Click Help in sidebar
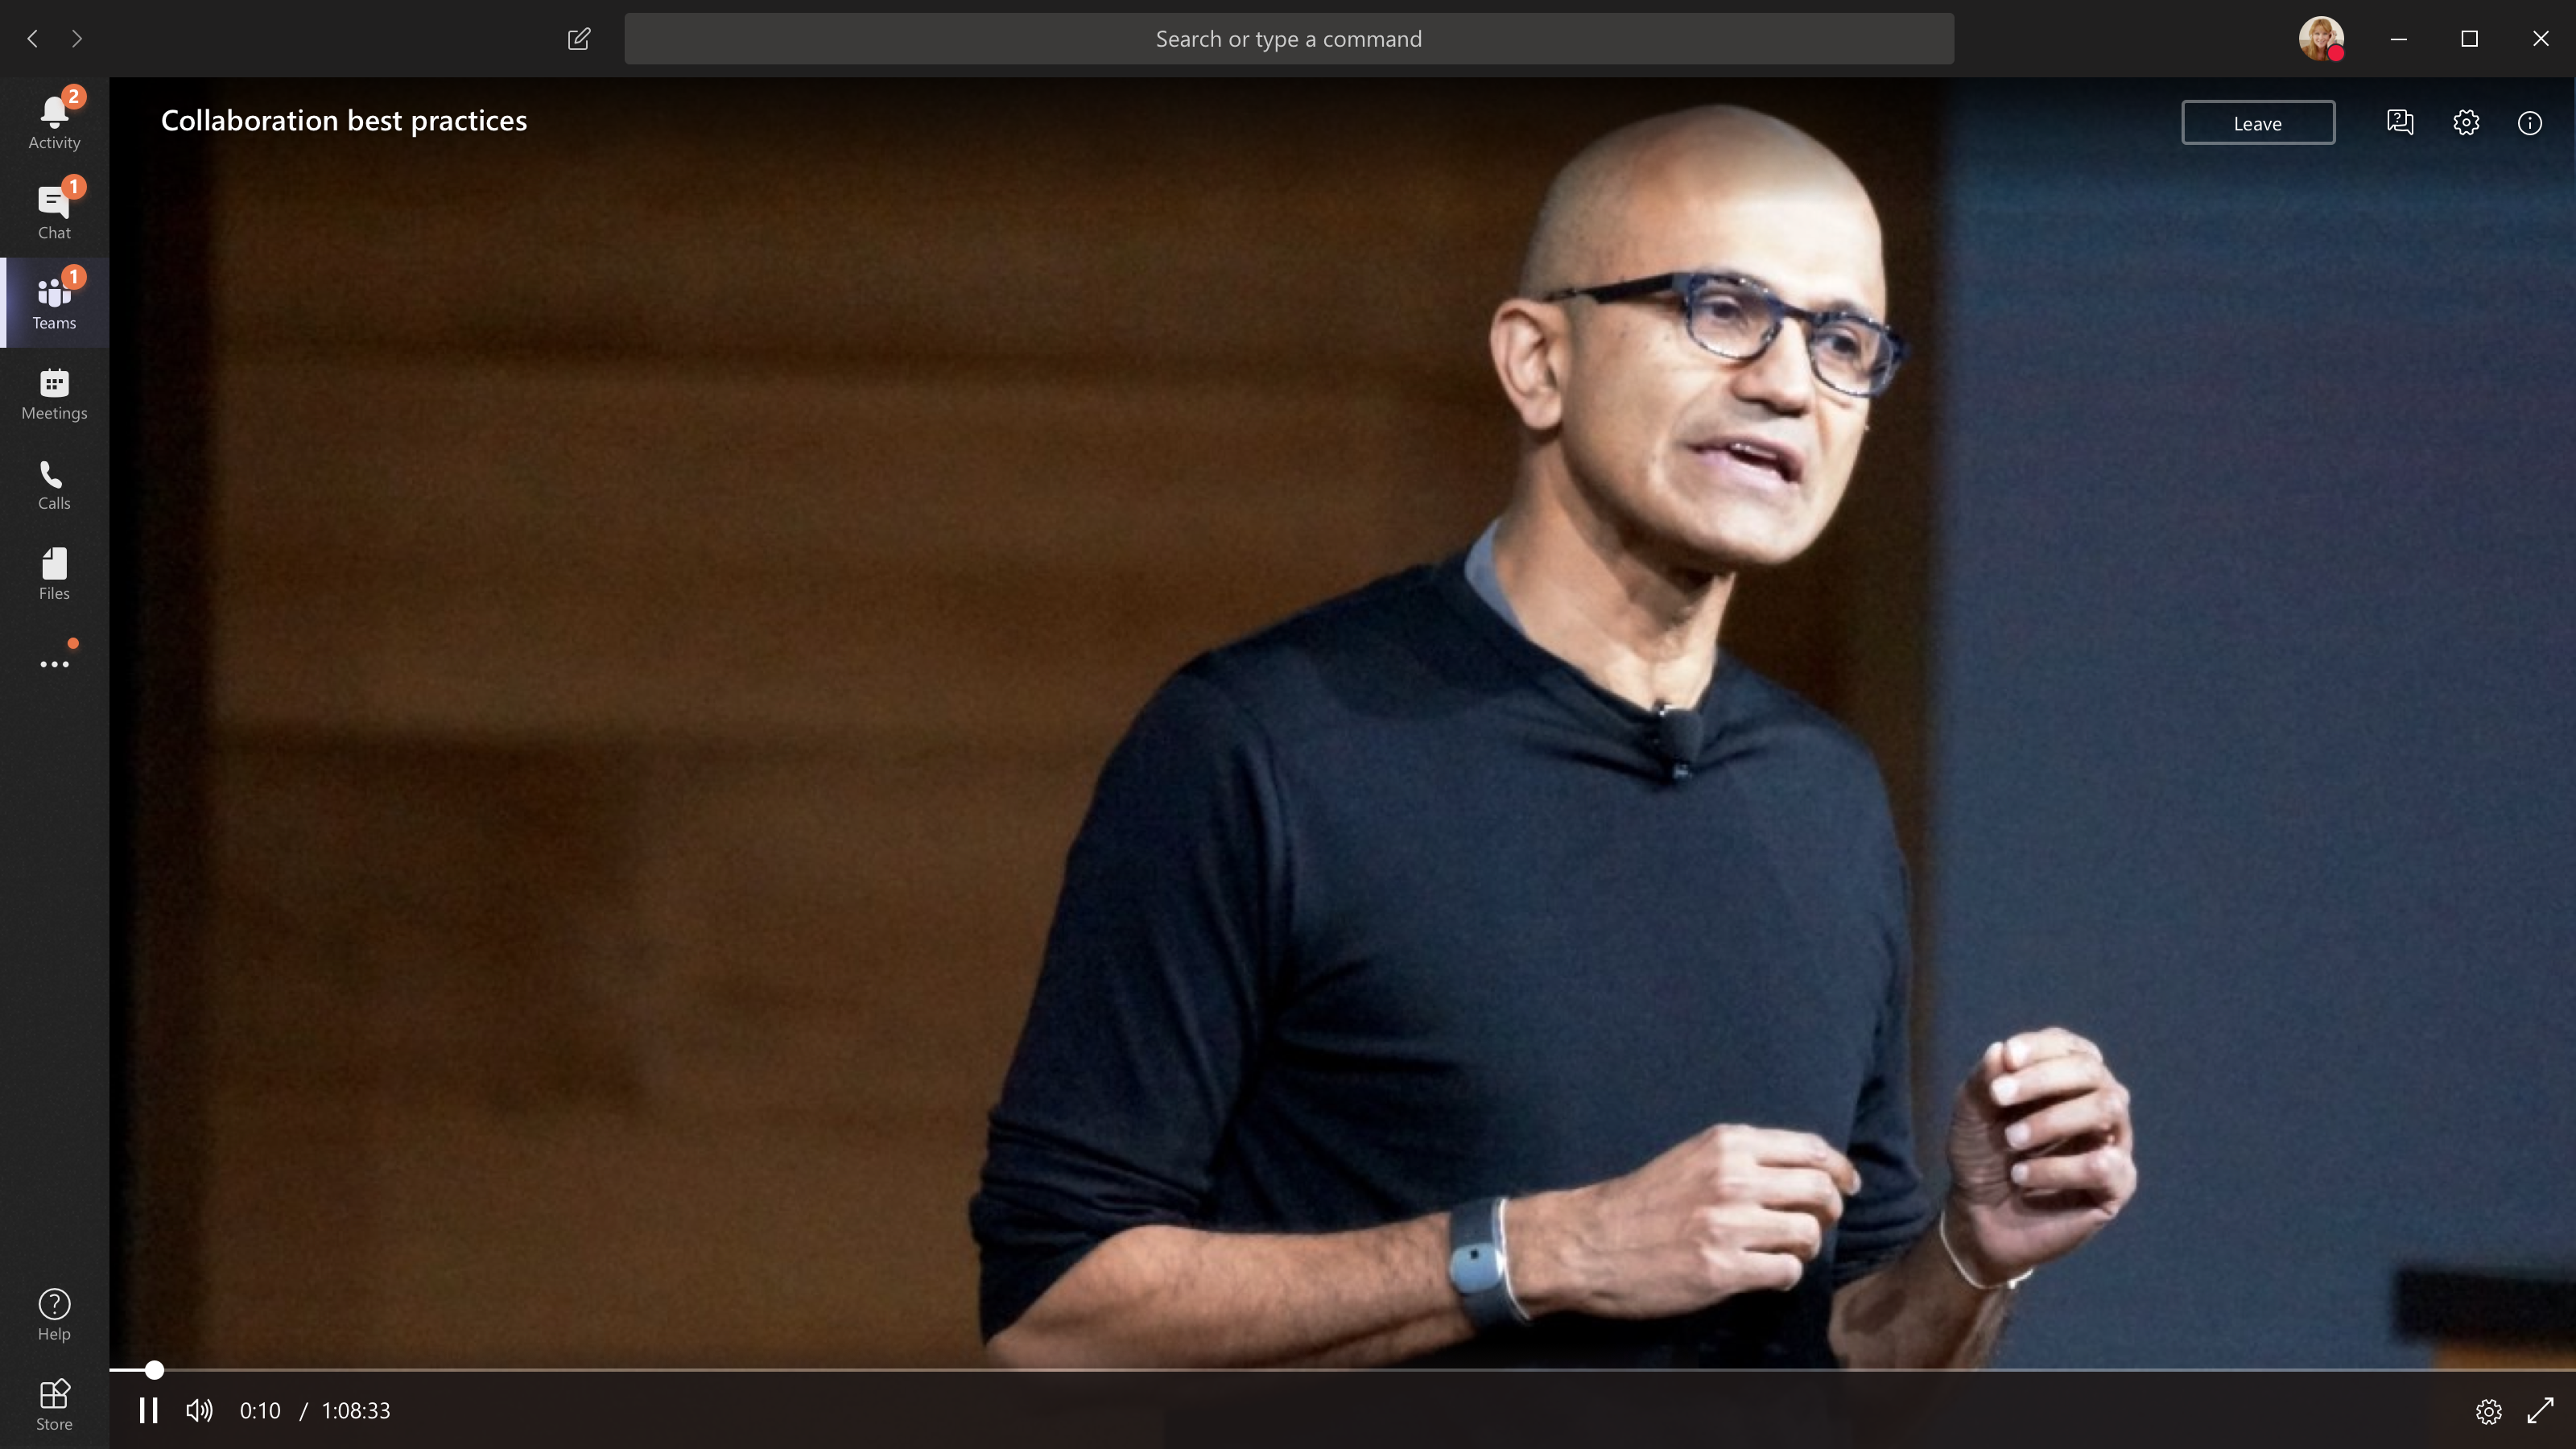The width and height of the screenshot is (2576, 1449). coord(53,1316)
